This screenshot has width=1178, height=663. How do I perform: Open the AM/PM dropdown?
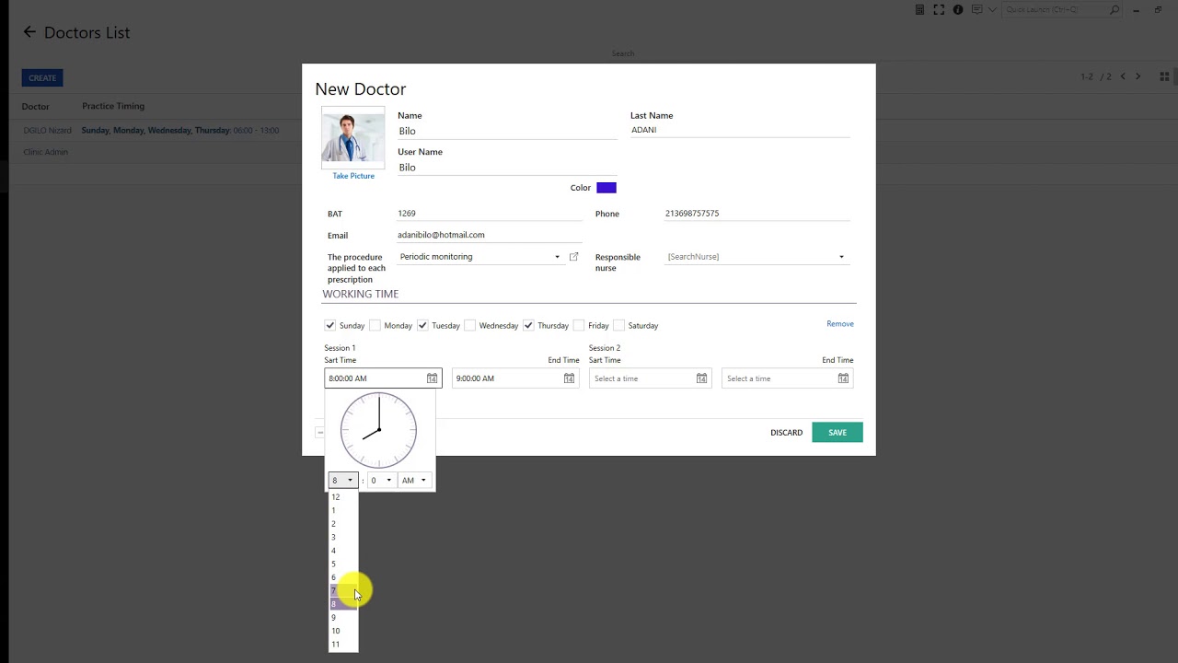click(x=414, y=480)
